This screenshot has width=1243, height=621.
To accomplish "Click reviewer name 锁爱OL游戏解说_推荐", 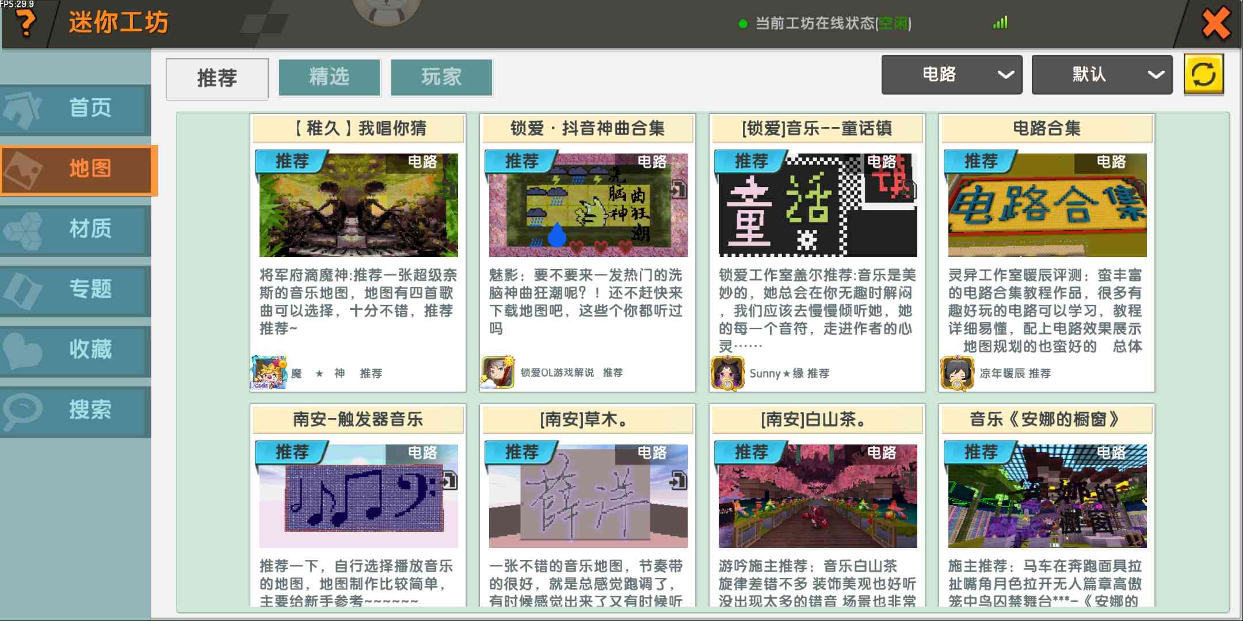I will (571, 373).
